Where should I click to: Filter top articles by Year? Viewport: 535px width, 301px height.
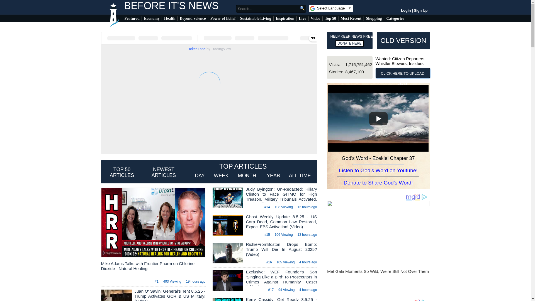click(273, 176)
